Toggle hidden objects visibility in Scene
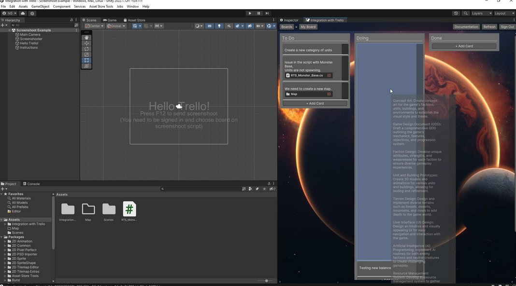Image resolution: width=516 pixels, height=286 pixels. coord(250,26)
